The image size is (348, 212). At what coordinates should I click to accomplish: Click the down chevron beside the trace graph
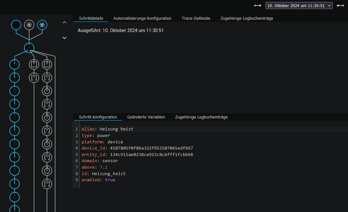(x=64, y=38)
